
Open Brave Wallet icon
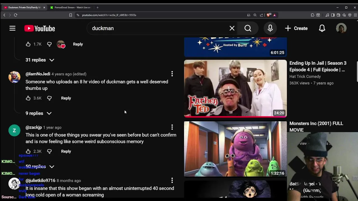[x=338, y=15]
